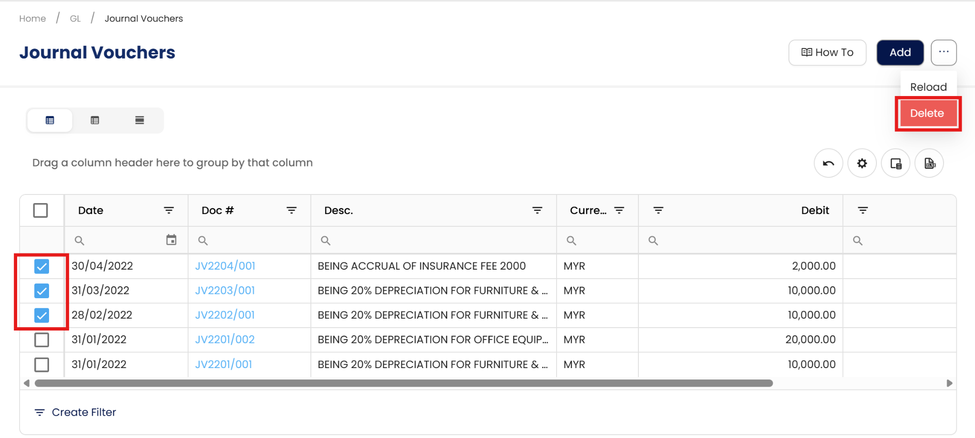Viewport: 975px width, 438px height.
Task: Click the horizontal scrollbar under the grid
Action: tap(403, 383)
